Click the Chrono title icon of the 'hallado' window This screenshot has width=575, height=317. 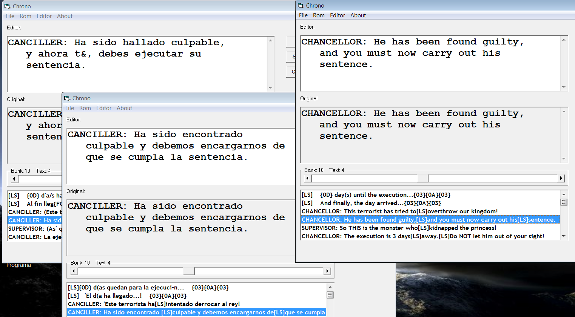[x=8, y=6]
